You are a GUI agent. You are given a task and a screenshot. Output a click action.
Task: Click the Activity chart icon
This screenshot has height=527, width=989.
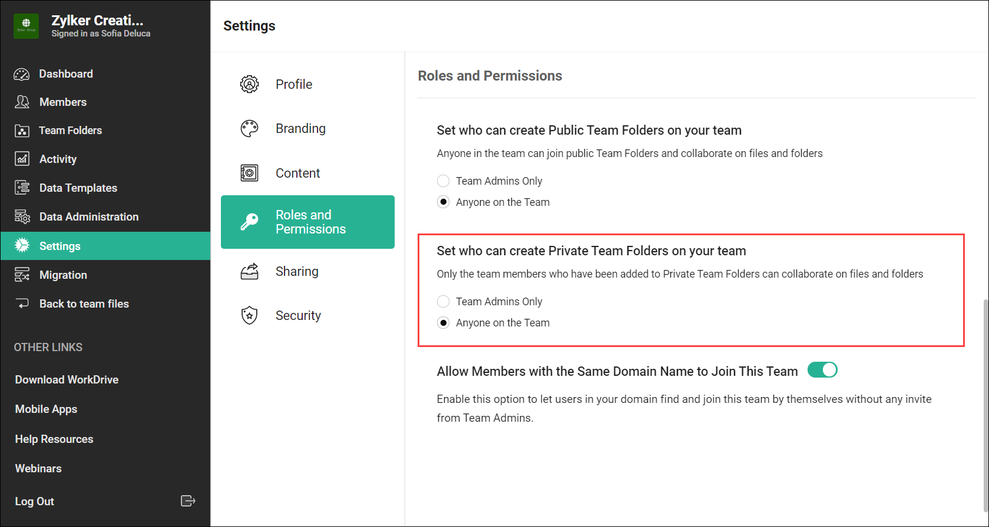(x=22, y=159)
